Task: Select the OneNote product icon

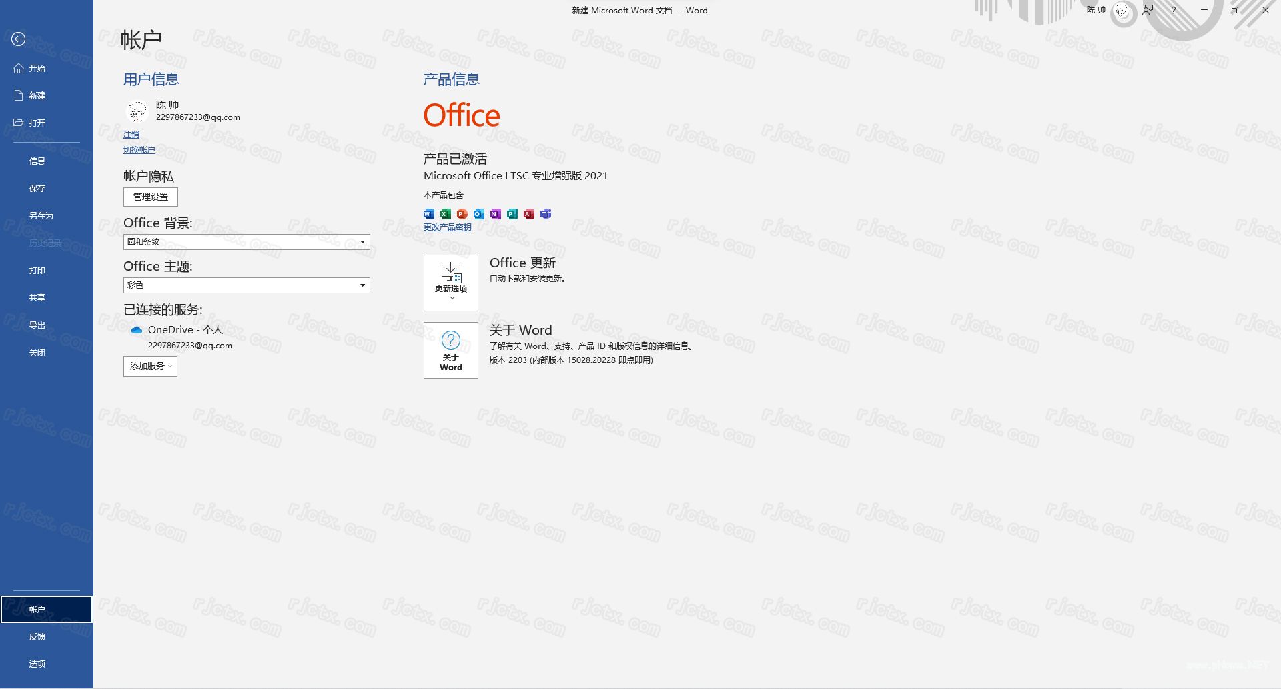Action: 496,214
